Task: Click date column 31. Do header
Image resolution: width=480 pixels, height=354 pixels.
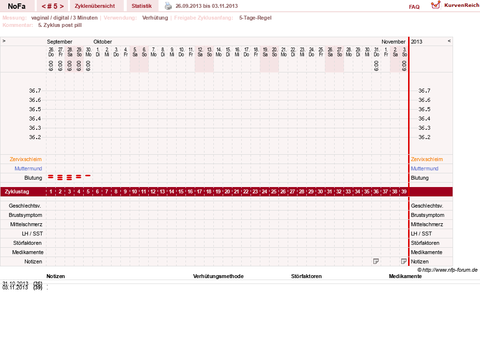Action: click(x=377, y=52)
